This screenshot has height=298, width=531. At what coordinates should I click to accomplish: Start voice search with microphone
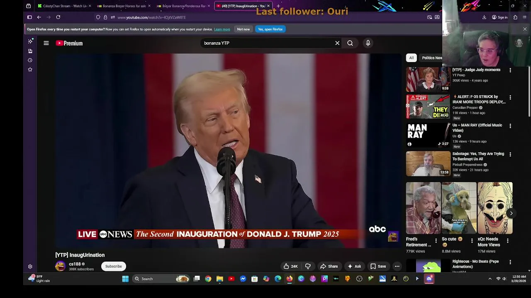pos(368,43)
